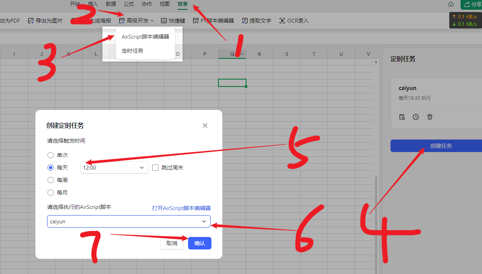This screenshot has width=482, height=274.
Task: Open the 高级开发 dropdown menu
Action: point(137,21)
